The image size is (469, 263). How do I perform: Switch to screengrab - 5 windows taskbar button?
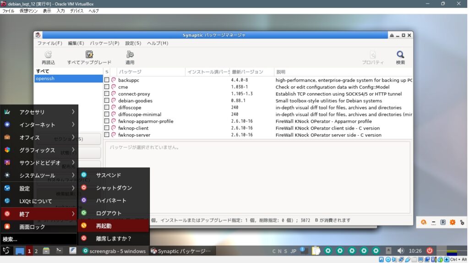click(114, 251)
